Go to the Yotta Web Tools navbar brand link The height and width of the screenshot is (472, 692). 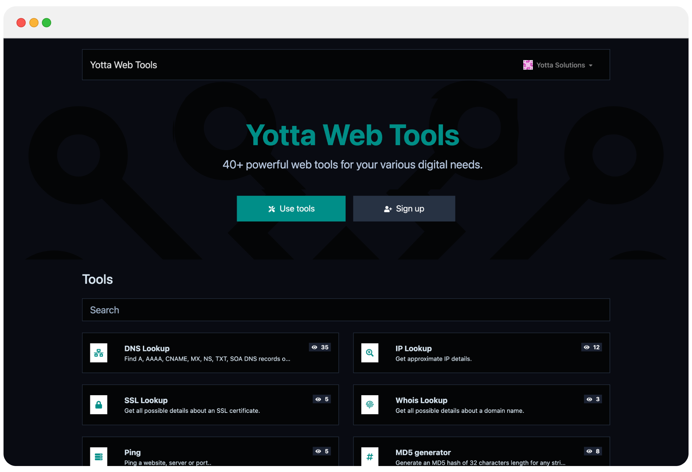click(x=123, y=65)
